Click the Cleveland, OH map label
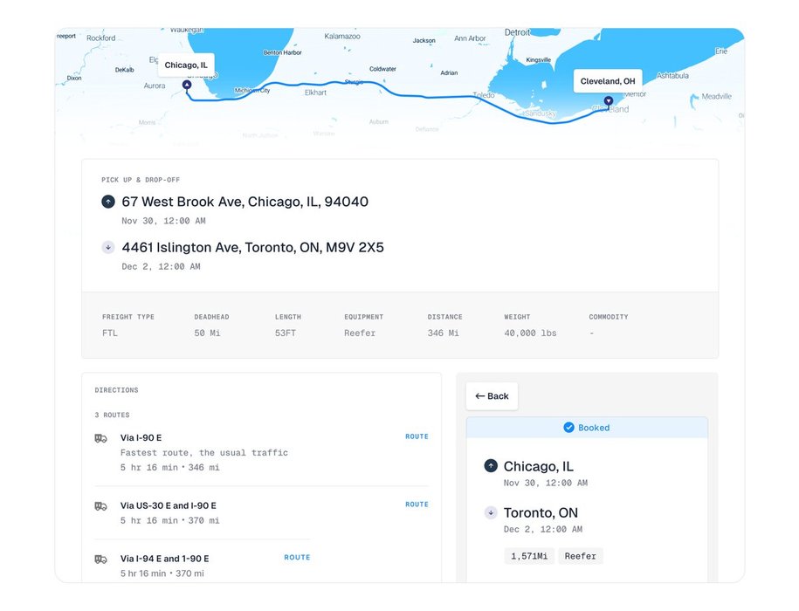Screen dimensions: 799x611 (x=608, y=81)
